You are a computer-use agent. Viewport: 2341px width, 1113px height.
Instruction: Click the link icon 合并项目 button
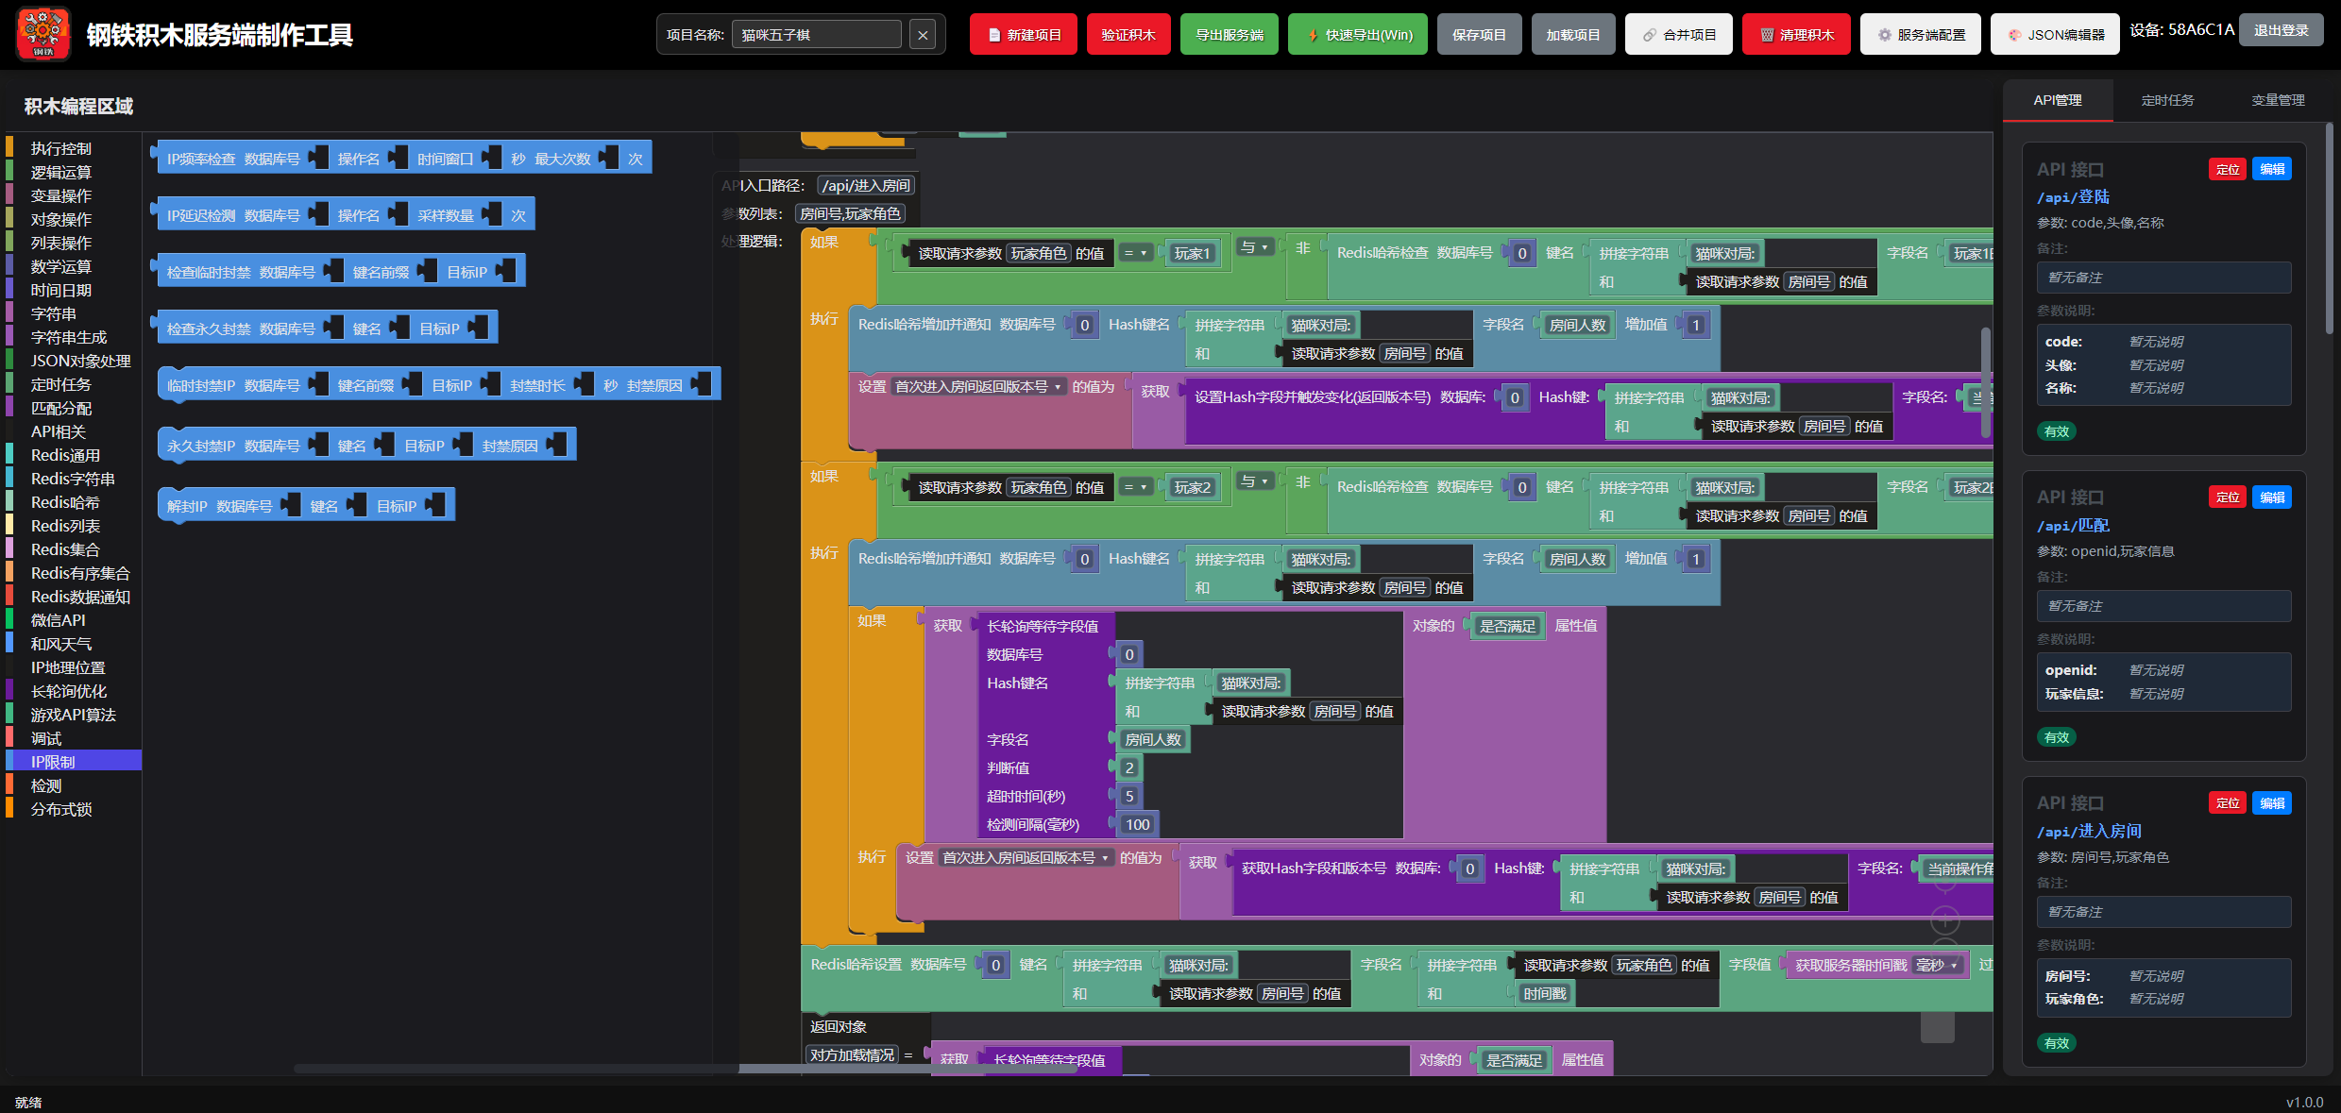(1678, 35)
